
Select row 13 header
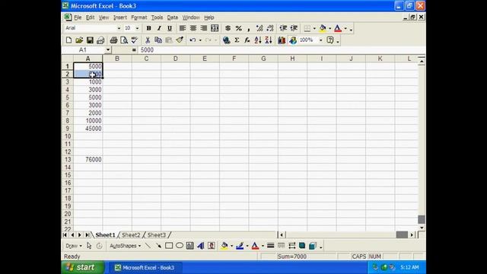click(68, 159)
